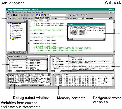Viewport: 122px width, 109px height.
Task: Collapse the theApp node in the Watch window
Action: coord(52,58)
